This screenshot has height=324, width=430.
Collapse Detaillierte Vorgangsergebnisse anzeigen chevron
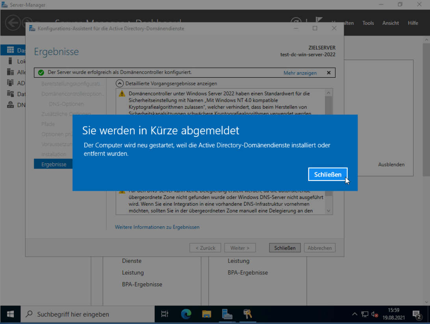(x=120, y=84)
